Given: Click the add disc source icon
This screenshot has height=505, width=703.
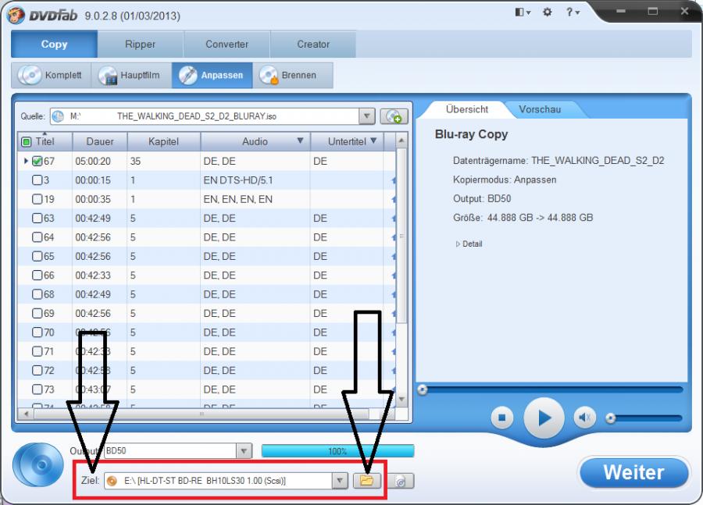Looking at the screenshot, I should (x=394, y=116).
